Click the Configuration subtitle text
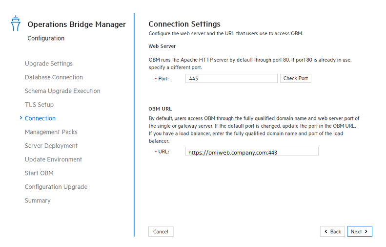Viewport: 386px width, 247px height. click(x=46, y=38)
